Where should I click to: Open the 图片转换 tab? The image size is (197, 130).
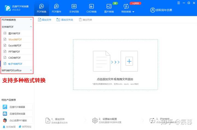click(x=109, y=8)
